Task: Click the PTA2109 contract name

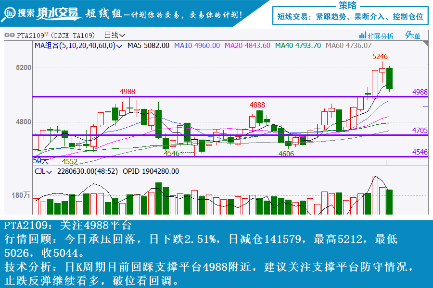Action: [x=30, y=36]
